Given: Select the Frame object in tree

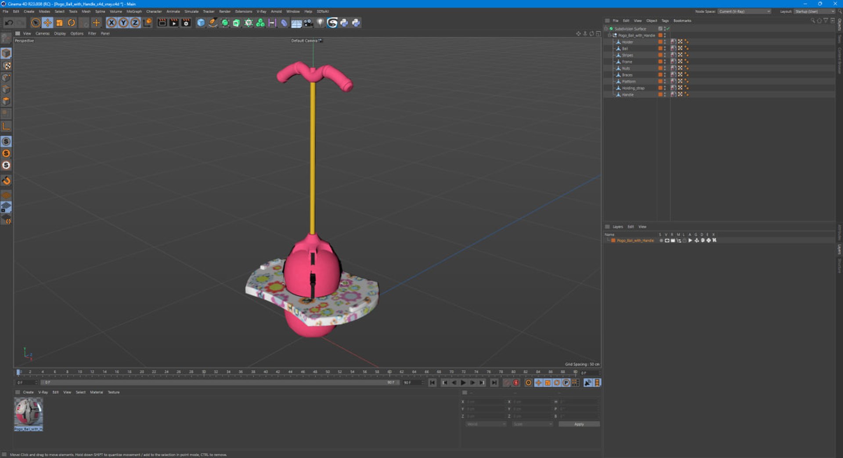Looking at the screenshot, I should (x=627, y=62).
